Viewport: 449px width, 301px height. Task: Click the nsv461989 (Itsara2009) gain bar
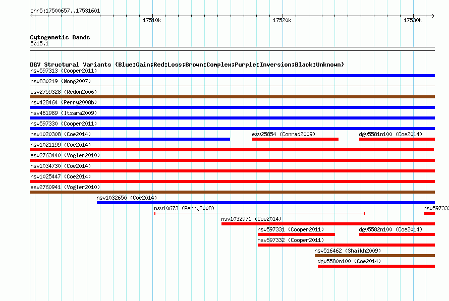pos(232,118)
